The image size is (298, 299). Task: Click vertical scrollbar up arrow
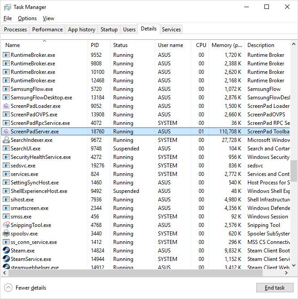(294, 44)
